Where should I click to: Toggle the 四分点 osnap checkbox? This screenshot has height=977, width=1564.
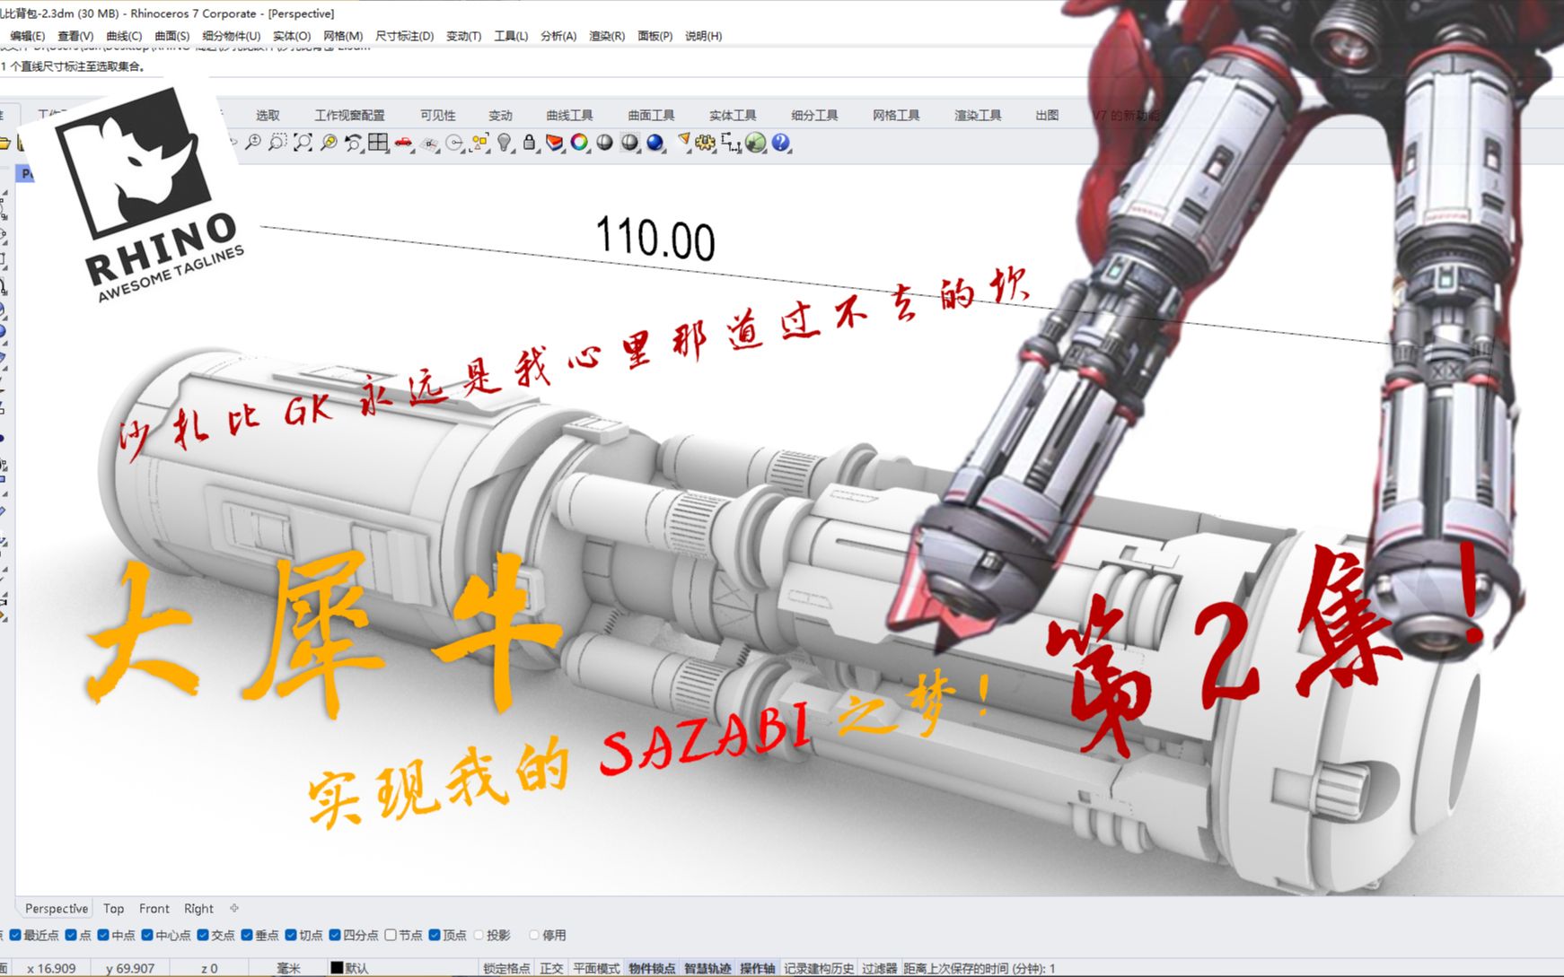335,935
